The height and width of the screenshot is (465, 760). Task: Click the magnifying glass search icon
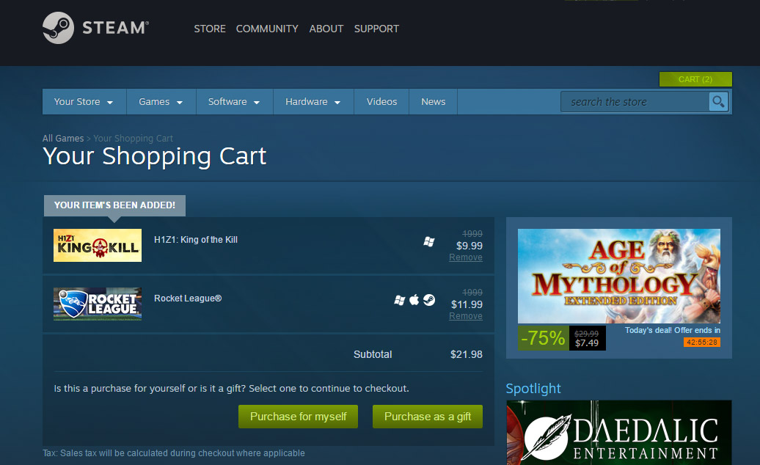[718, 102]
